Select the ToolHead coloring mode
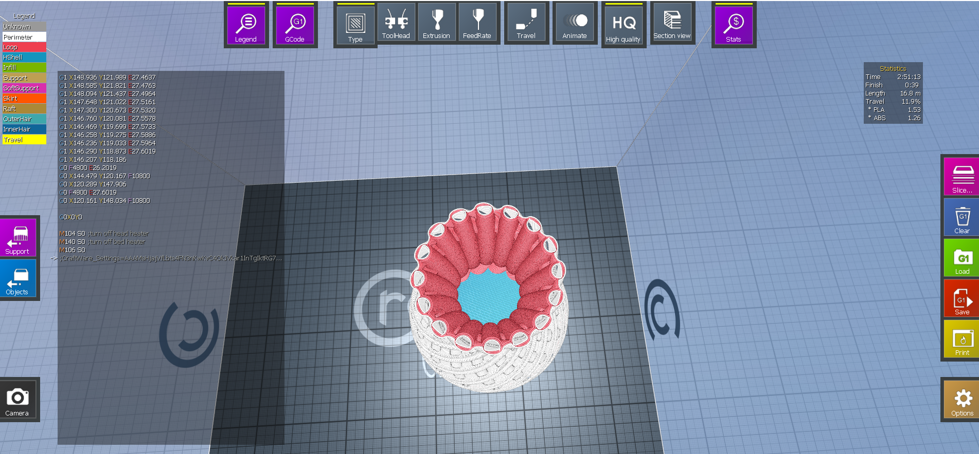Screen dimensions: 979x454 (x=396, y=23)
